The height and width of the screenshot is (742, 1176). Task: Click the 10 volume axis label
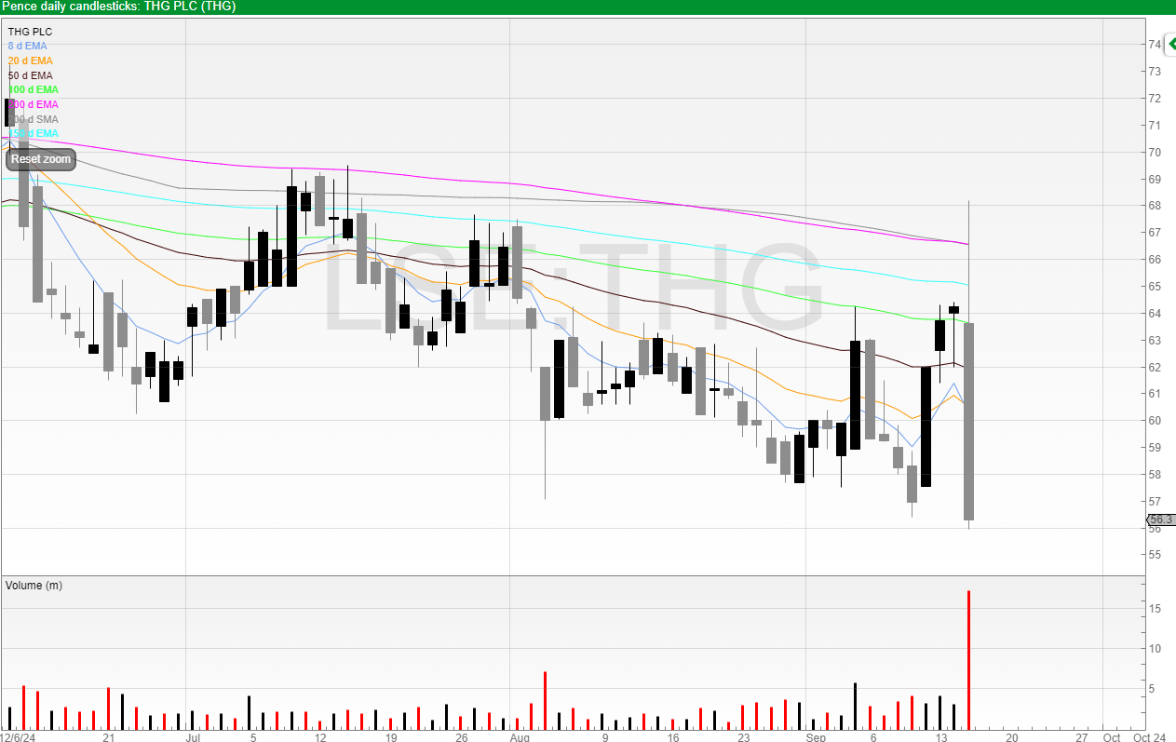tap(1153, 649)
